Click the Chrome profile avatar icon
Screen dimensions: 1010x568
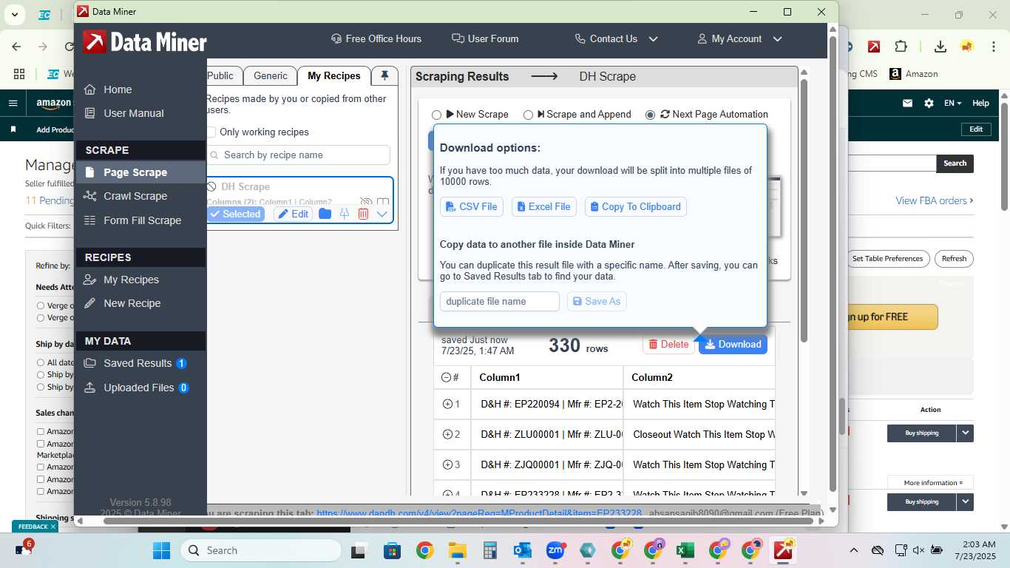[967, 46]
